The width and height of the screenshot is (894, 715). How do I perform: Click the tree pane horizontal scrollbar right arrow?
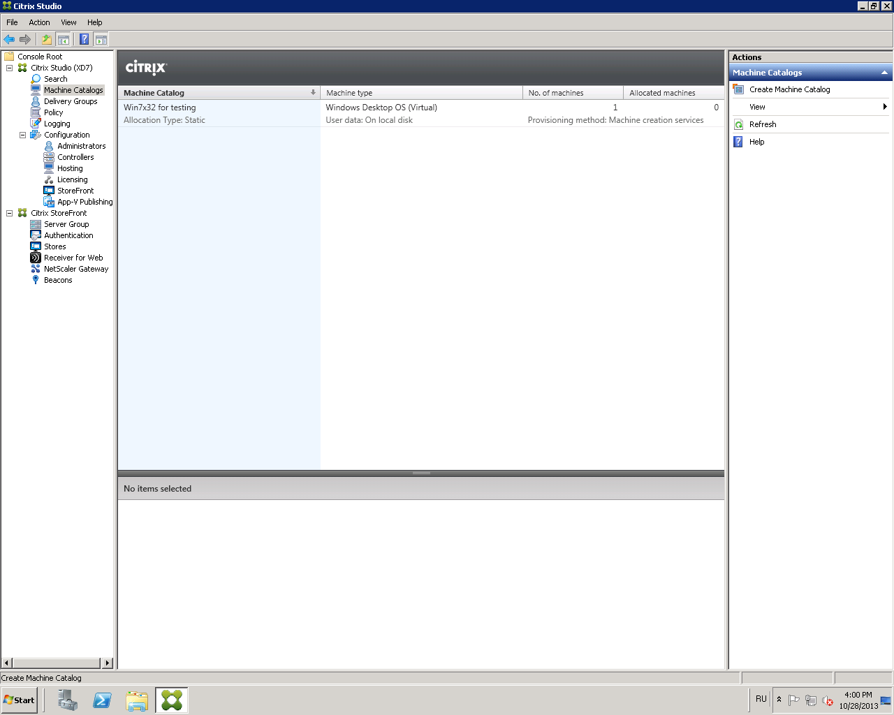107,663
